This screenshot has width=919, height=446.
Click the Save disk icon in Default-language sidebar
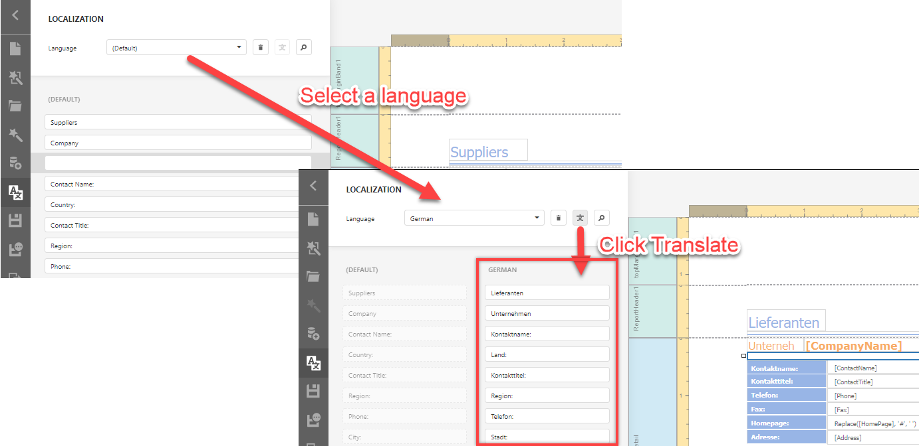(x=15, y=220)
